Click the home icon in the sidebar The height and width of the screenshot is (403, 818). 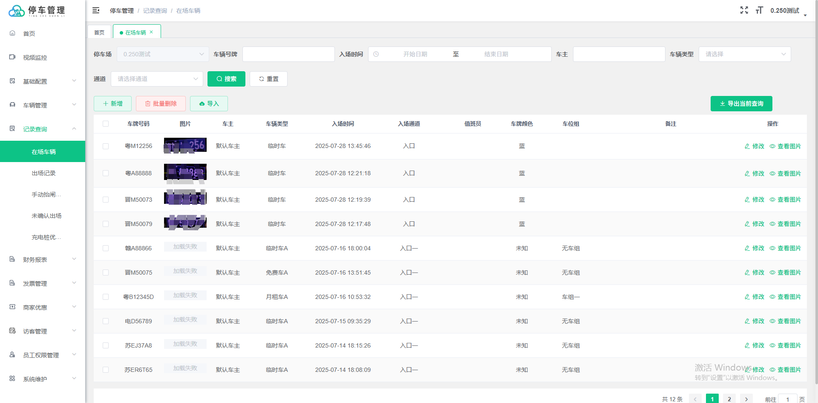tap(12, 33)
